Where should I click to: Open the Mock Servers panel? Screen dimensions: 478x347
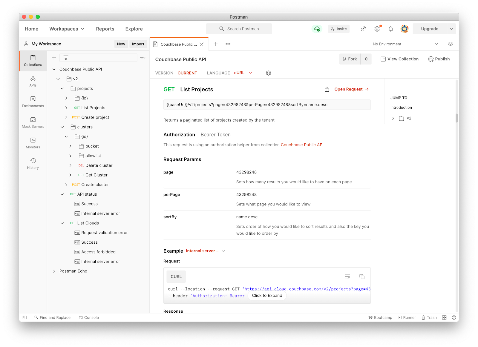(x=33, y=122)
